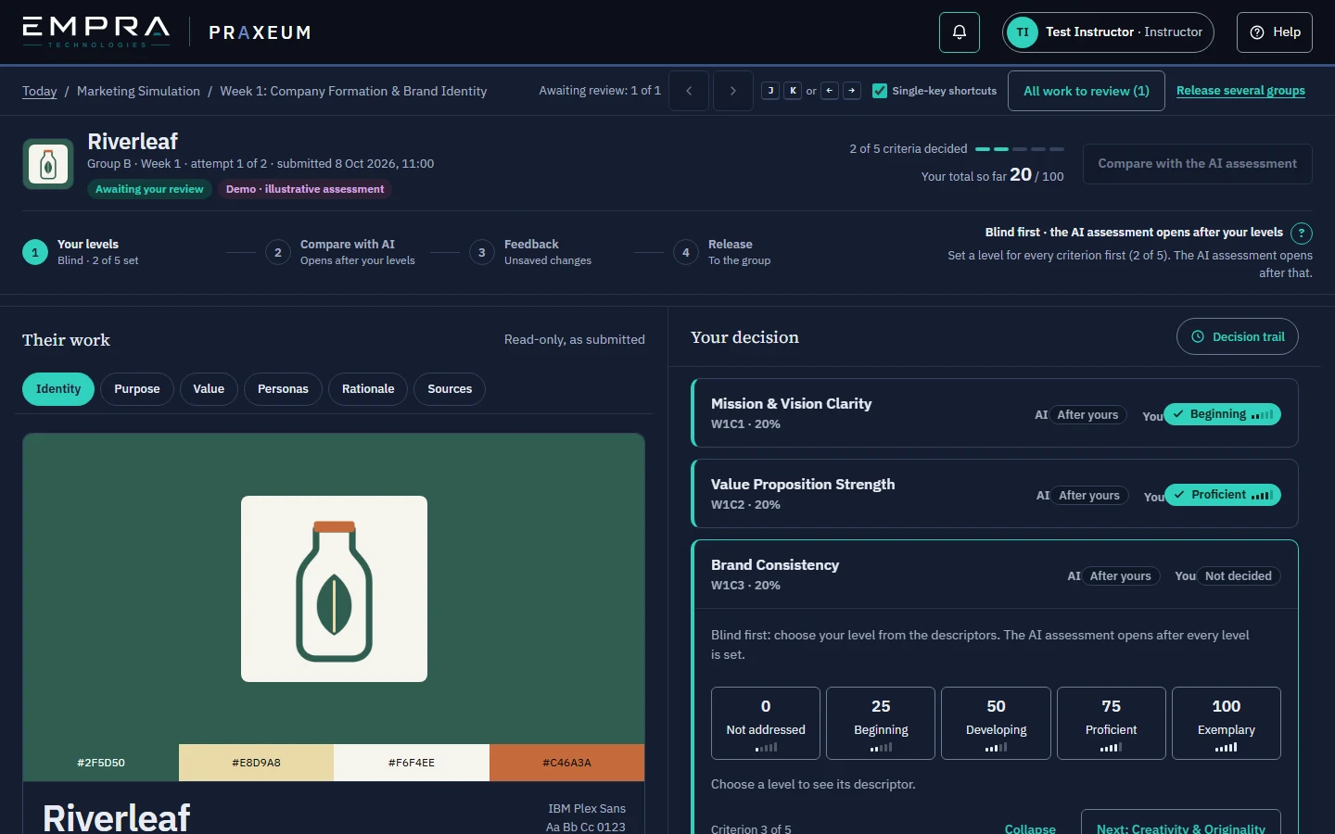This screenshot has width=1335, height=834.
Task: Select step 1 Your levels
Action: click(x=81, y=252)
